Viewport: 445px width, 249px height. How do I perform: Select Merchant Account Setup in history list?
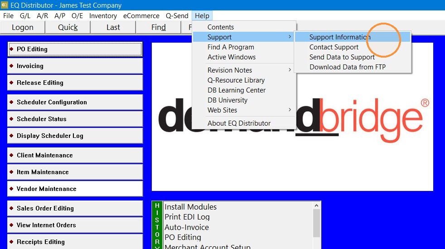click(208, 246)
